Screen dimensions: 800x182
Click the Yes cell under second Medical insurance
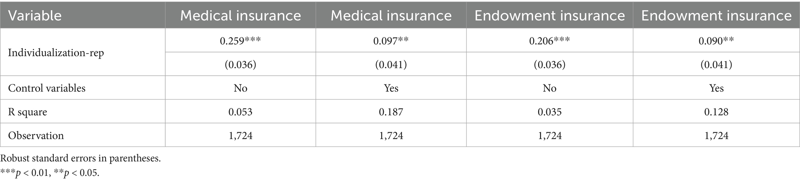391,88
